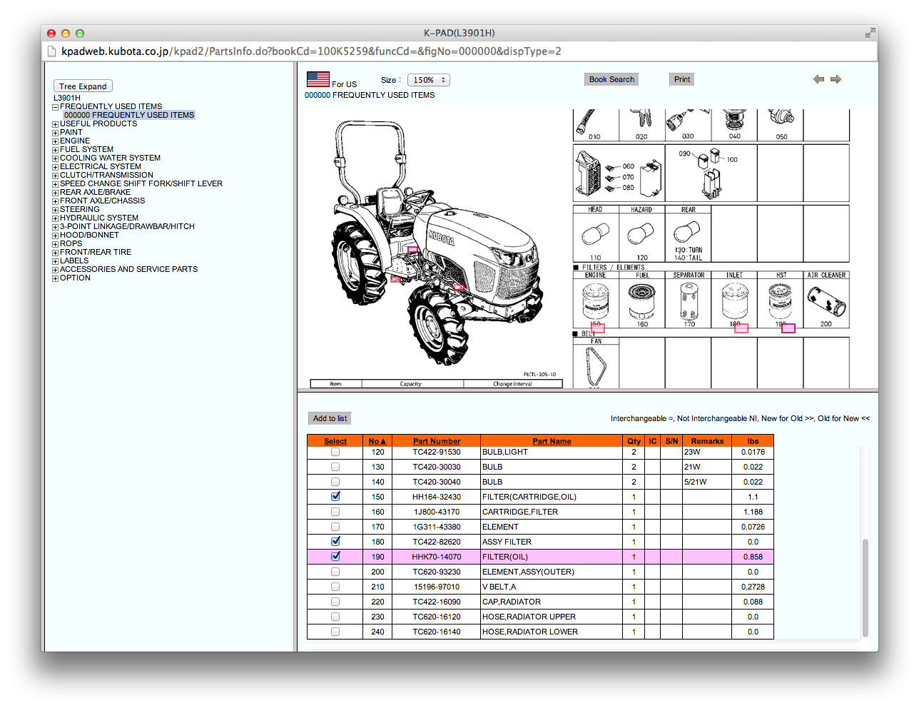The width and height of the screenshot is (919, 708).
Task: Select ACCESSORIES AND SERVICE PARTS in tree
Action: tap(128, 269)
